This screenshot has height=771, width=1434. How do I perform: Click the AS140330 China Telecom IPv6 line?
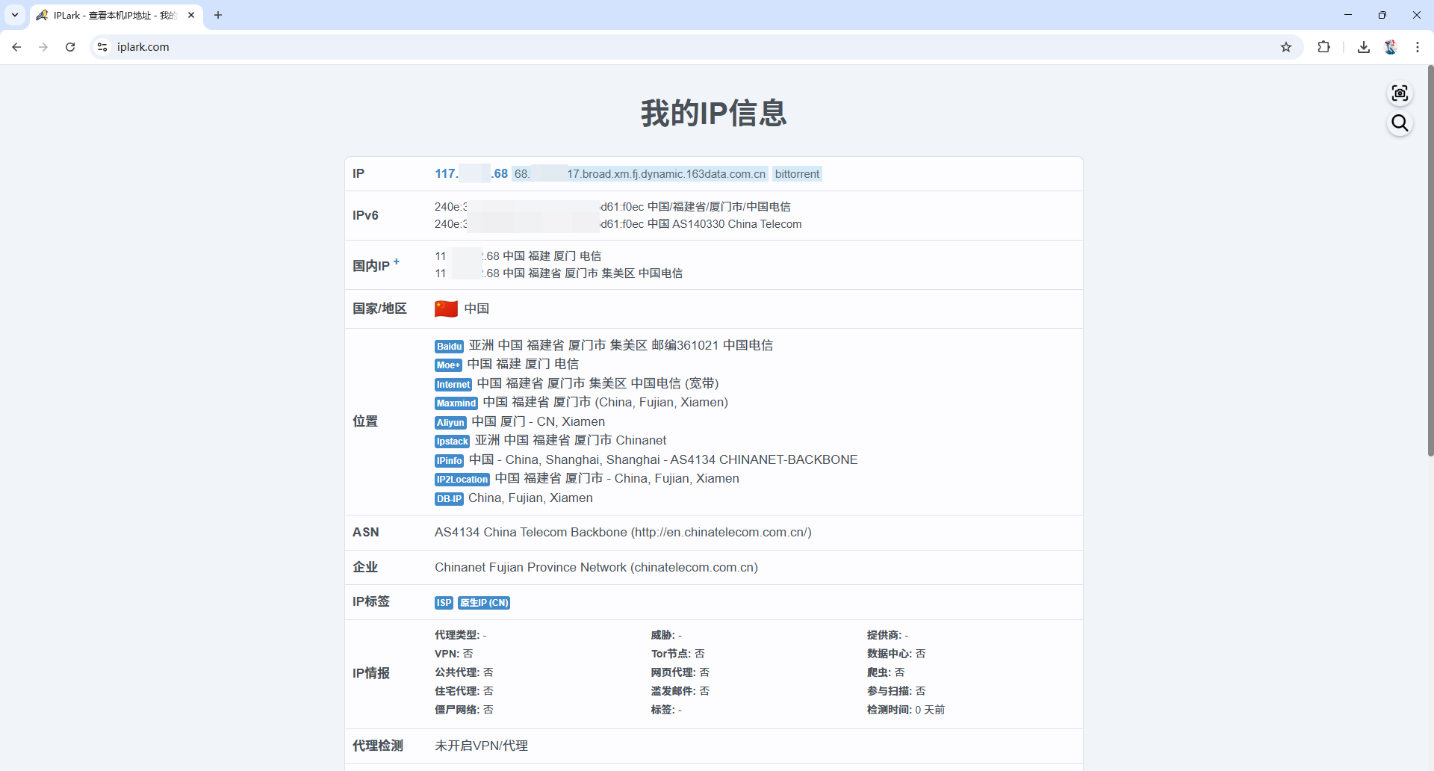618,224
